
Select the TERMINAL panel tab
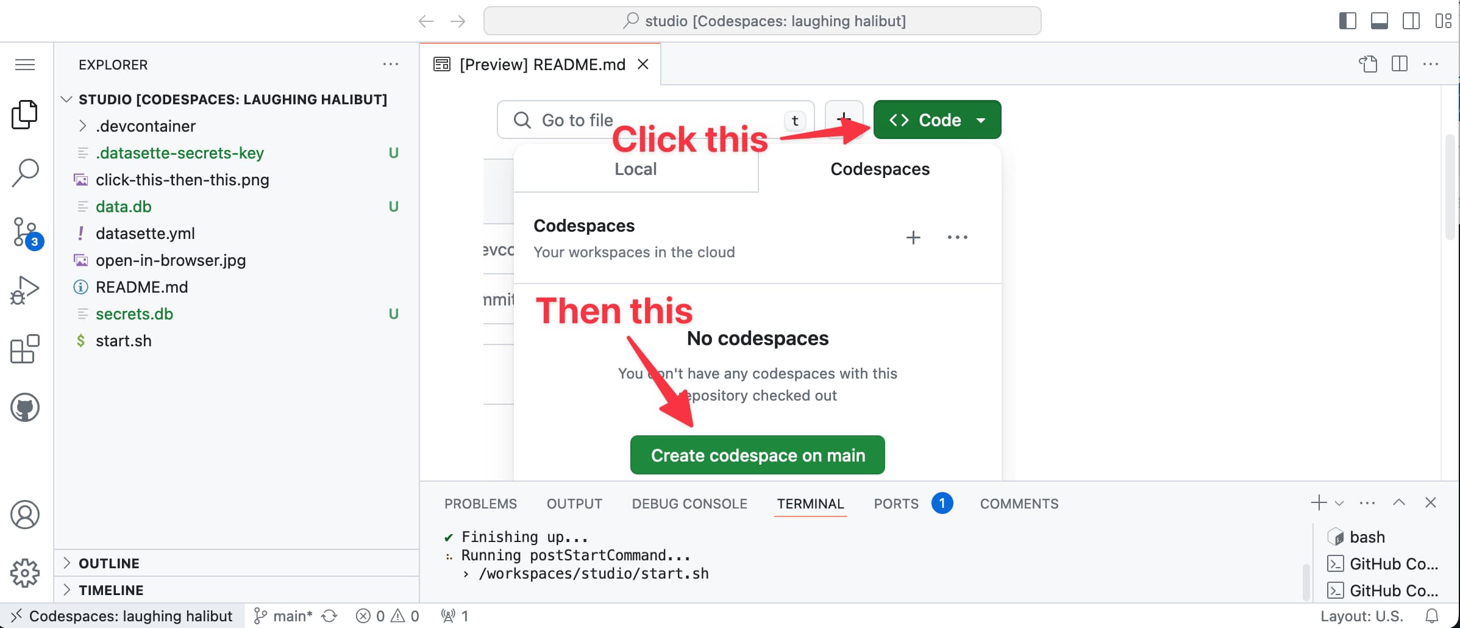coord(810,504)
